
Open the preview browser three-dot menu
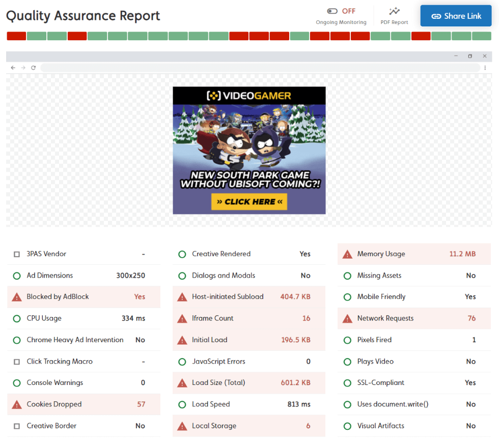click(x=485, y=68)
